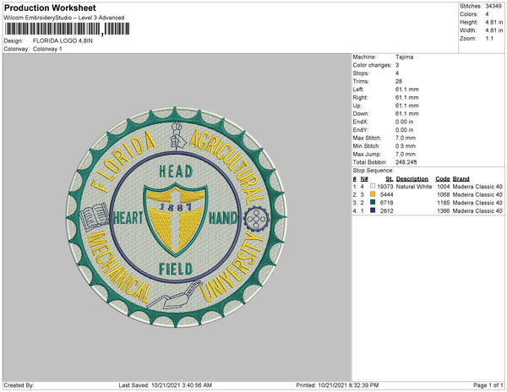Screen dimensions: 507x392
Task: Select the green thread swatch for code 1185
Action: [x=373, y=203]
